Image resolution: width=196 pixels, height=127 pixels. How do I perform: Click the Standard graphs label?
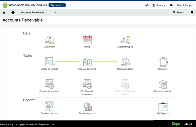(x=87, y=113)
